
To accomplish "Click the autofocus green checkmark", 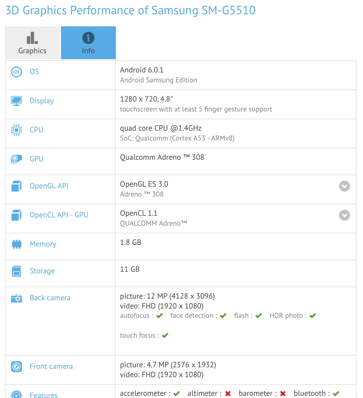I will tap(160, 316).
